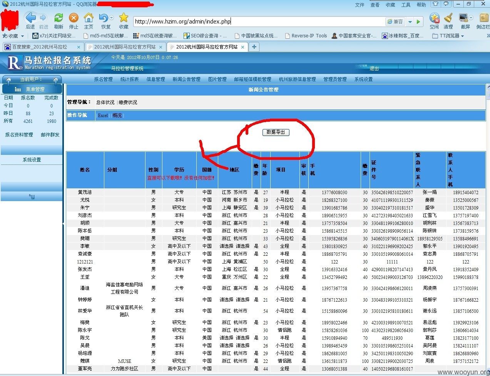Click the 退出 logout link
This screenshot has height=376, width=490.
click(374, 69)
